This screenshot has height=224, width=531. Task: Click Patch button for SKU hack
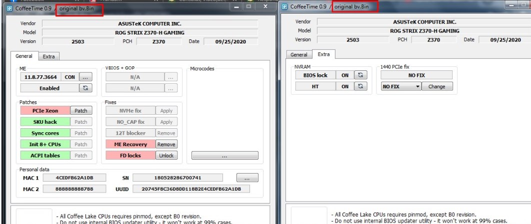81,122
